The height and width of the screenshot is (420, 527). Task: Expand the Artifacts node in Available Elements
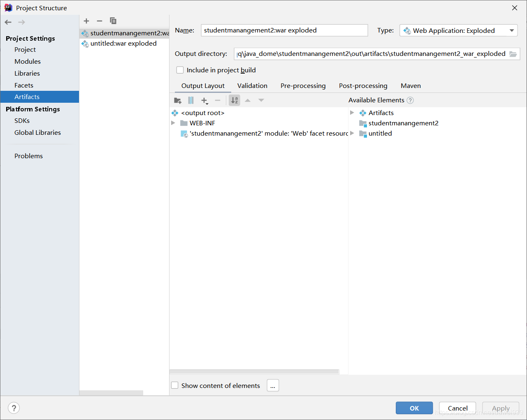tap(352, 113)
